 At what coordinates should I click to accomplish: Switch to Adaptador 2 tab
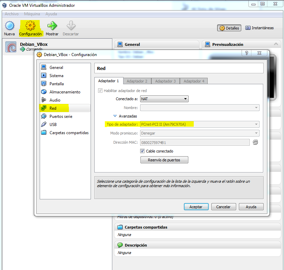pos(137,81)
